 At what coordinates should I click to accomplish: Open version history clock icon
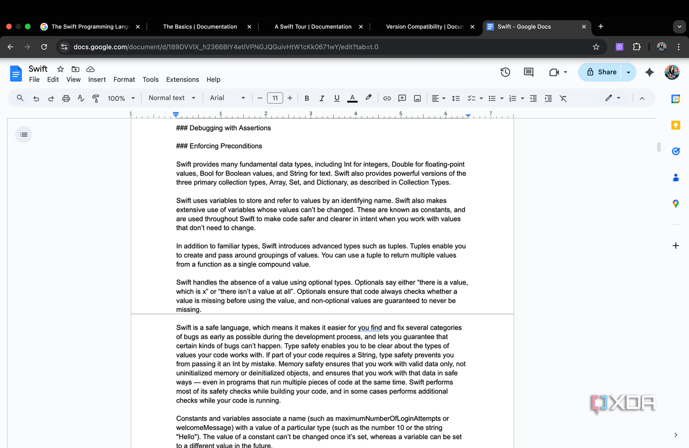coord(505,72)
